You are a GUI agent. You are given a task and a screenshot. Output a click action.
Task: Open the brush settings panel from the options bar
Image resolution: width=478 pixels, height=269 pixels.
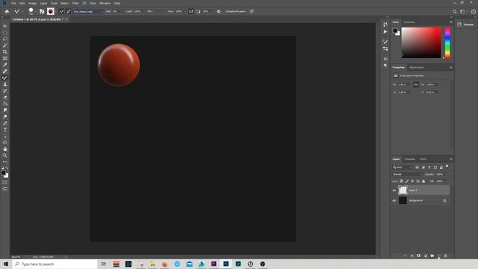42,11
